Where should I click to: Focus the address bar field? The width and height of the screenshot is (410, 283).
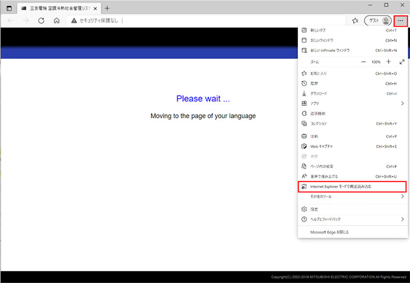point(206,21)
